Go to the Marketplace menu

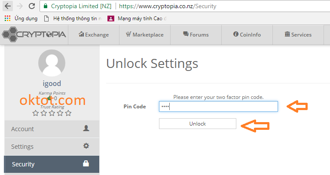[144, 35]
